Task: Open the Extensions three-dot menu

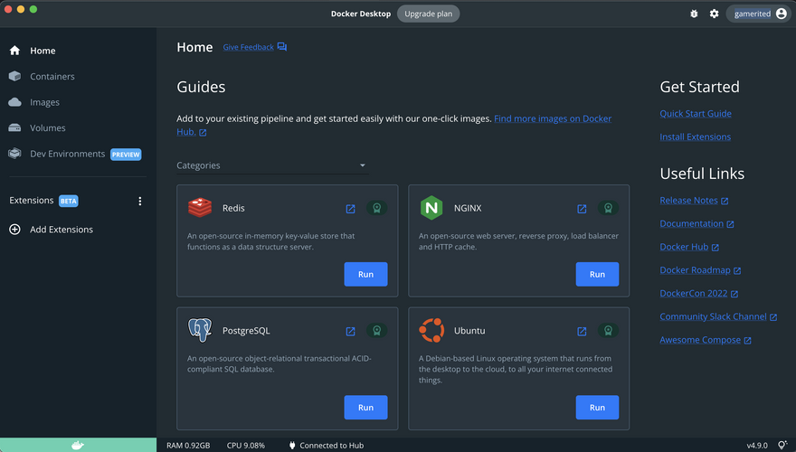Action: coord(139,201)
